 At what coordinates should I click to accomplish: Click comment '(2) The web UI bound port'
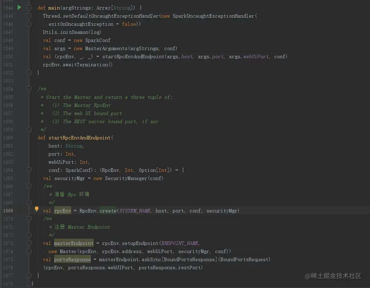click(x=87, y=113)
